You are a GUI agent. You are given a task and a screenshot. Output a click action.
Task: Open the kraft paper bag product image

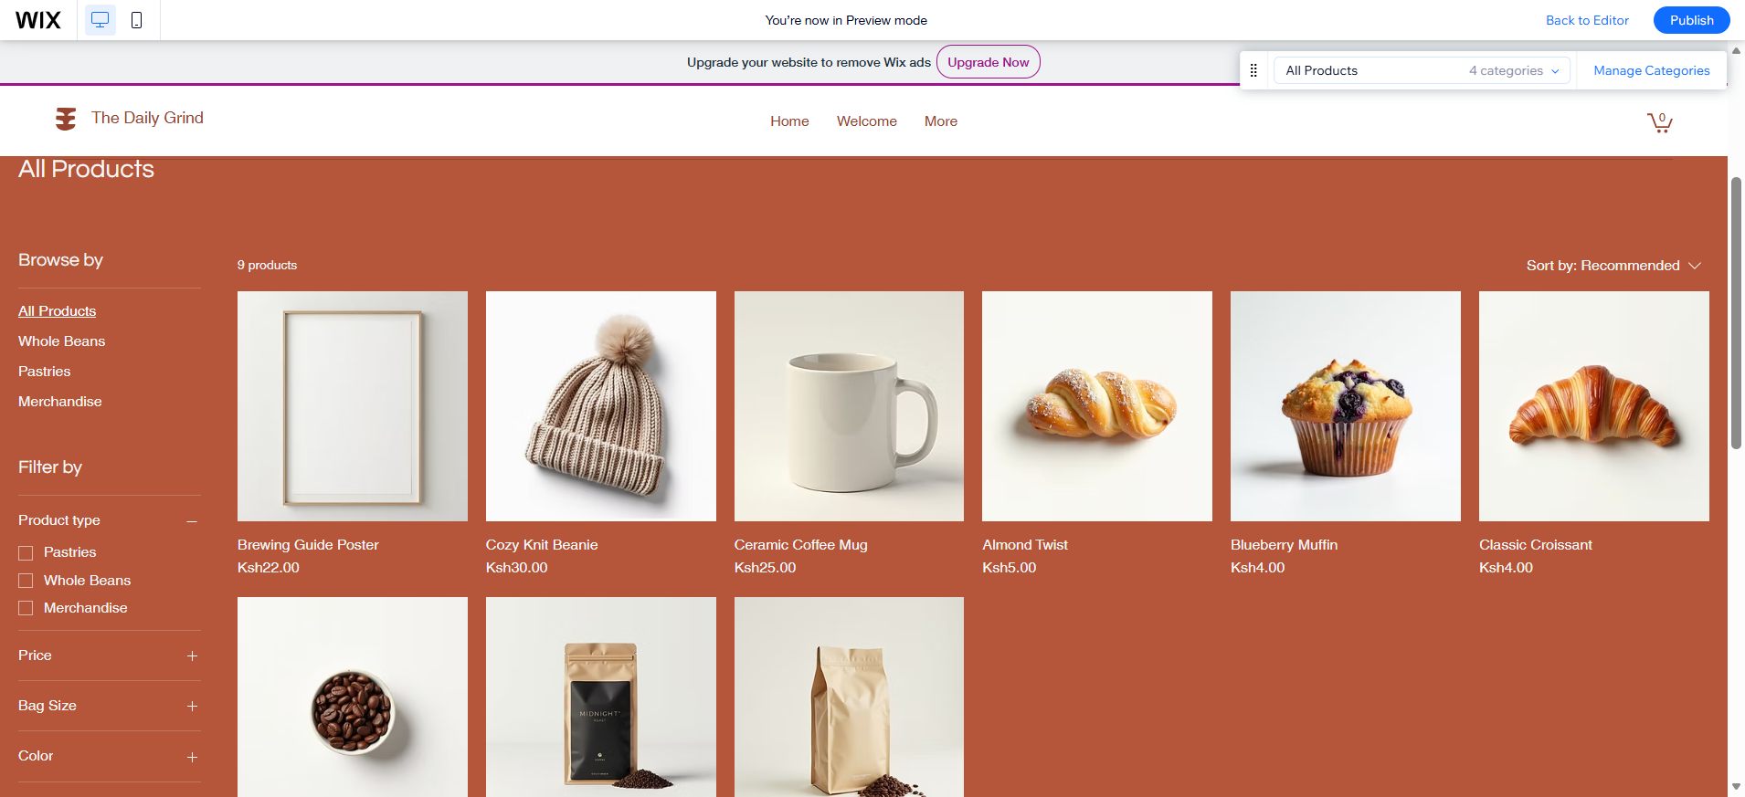849,697
